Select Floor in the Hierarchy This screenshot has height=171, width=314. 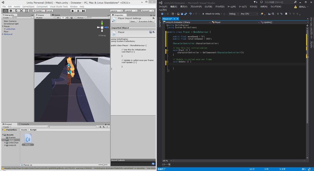[x=6, y=32]
